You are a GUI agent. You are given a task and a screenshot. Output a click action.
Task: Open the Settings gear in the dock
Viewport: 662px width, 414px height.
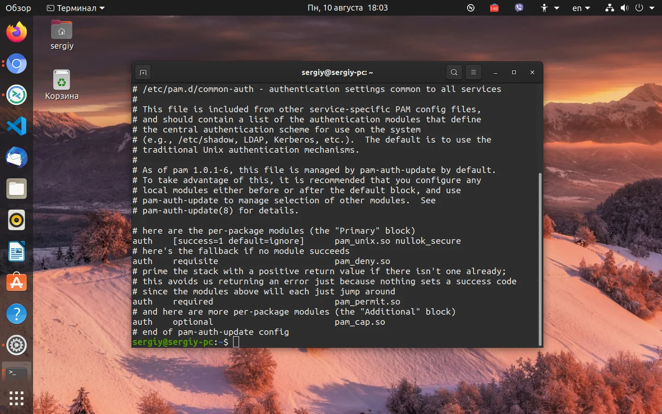tap(17, 345)
